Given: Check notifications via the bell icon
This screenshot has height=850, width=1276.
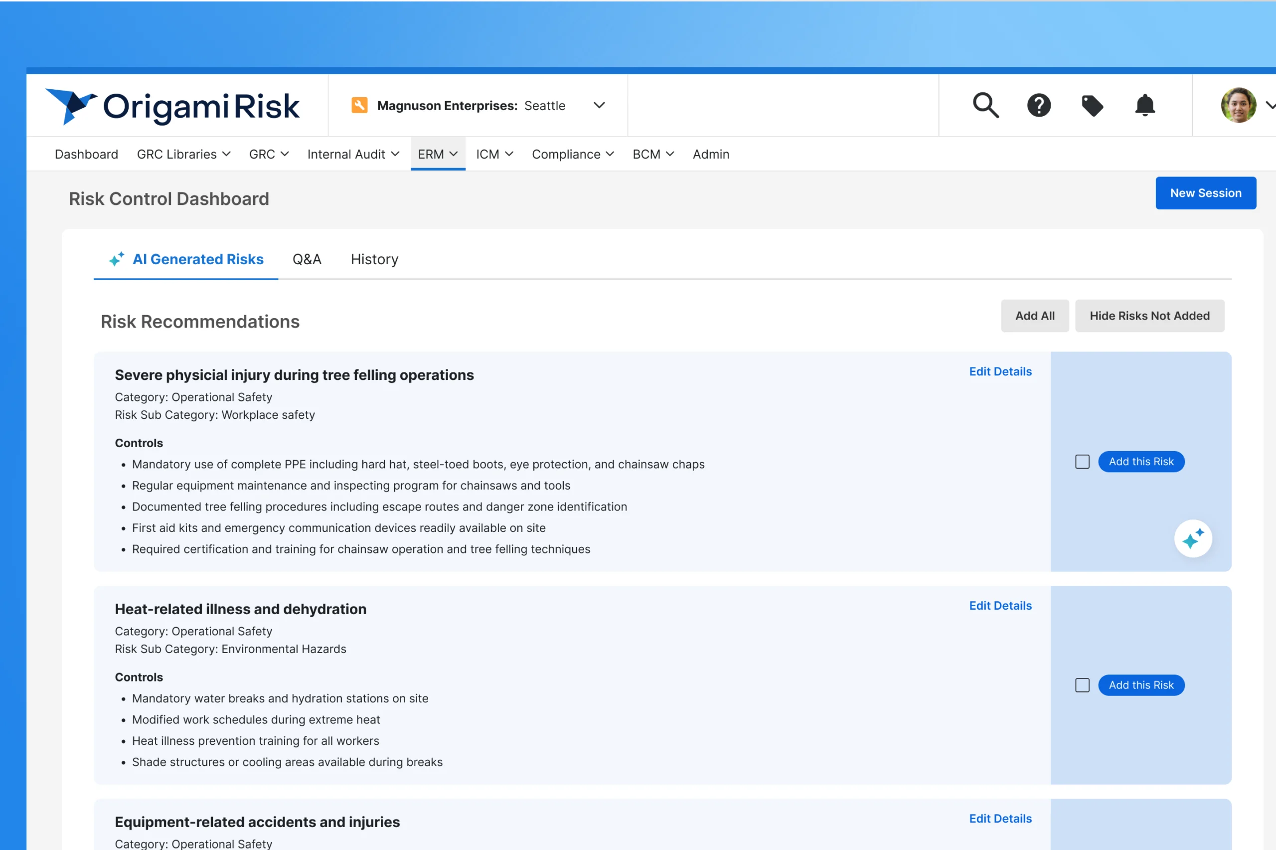Looking at the screenshot, I should 1143,105.
